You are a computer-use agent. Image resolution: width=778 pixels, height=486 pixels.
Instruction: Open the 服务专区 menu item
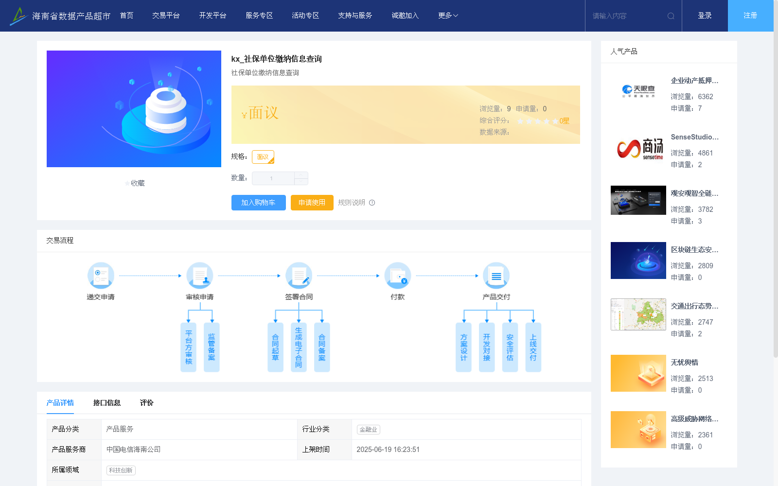pos(260,16)
